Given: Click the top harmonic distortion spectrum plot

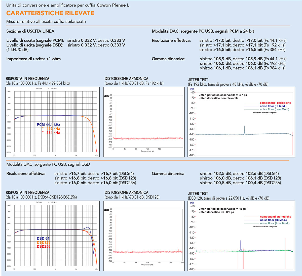Looking at the screenshot, I should pos(144,122).
